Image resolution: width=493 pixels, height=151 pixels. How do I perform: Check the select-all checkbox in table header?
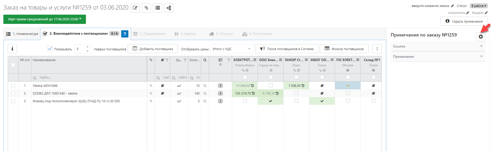point(13,65)
